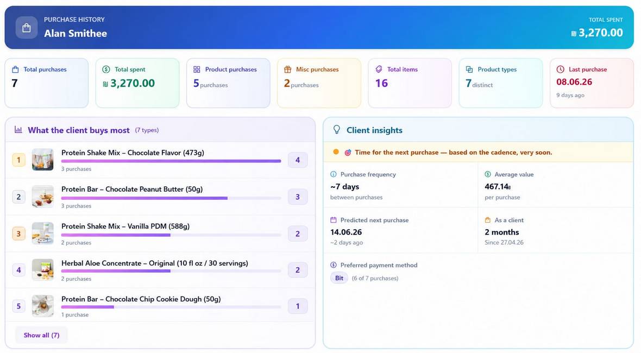
Task: Click the orange dot in the alert banner
Action: [x=336, y=152]
